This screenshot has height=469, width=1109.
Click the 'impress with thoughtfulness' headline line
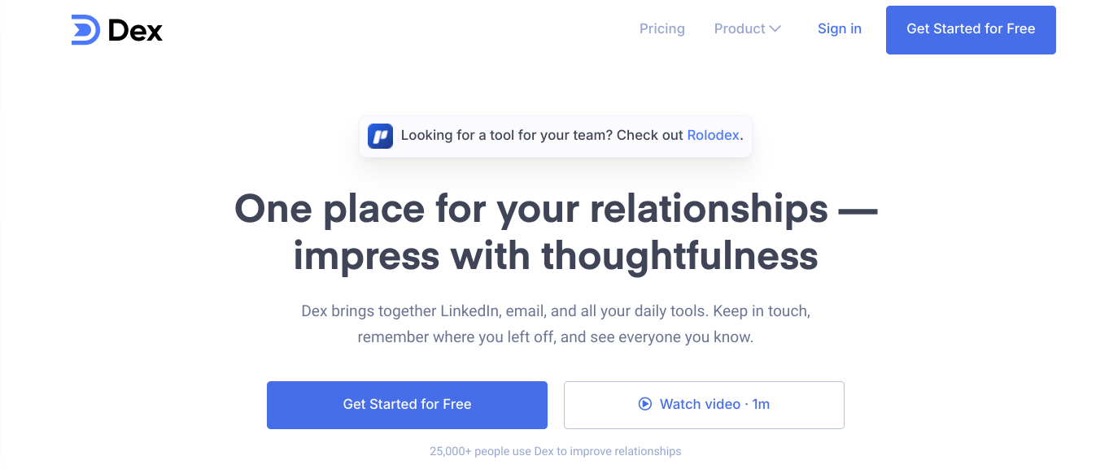[x=556, y=255]
